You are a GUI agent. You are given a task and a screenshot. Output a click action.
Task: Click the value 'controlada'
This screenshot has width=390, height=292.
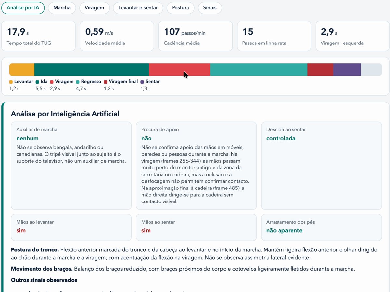pyautogui.click(x=281, y=138)
